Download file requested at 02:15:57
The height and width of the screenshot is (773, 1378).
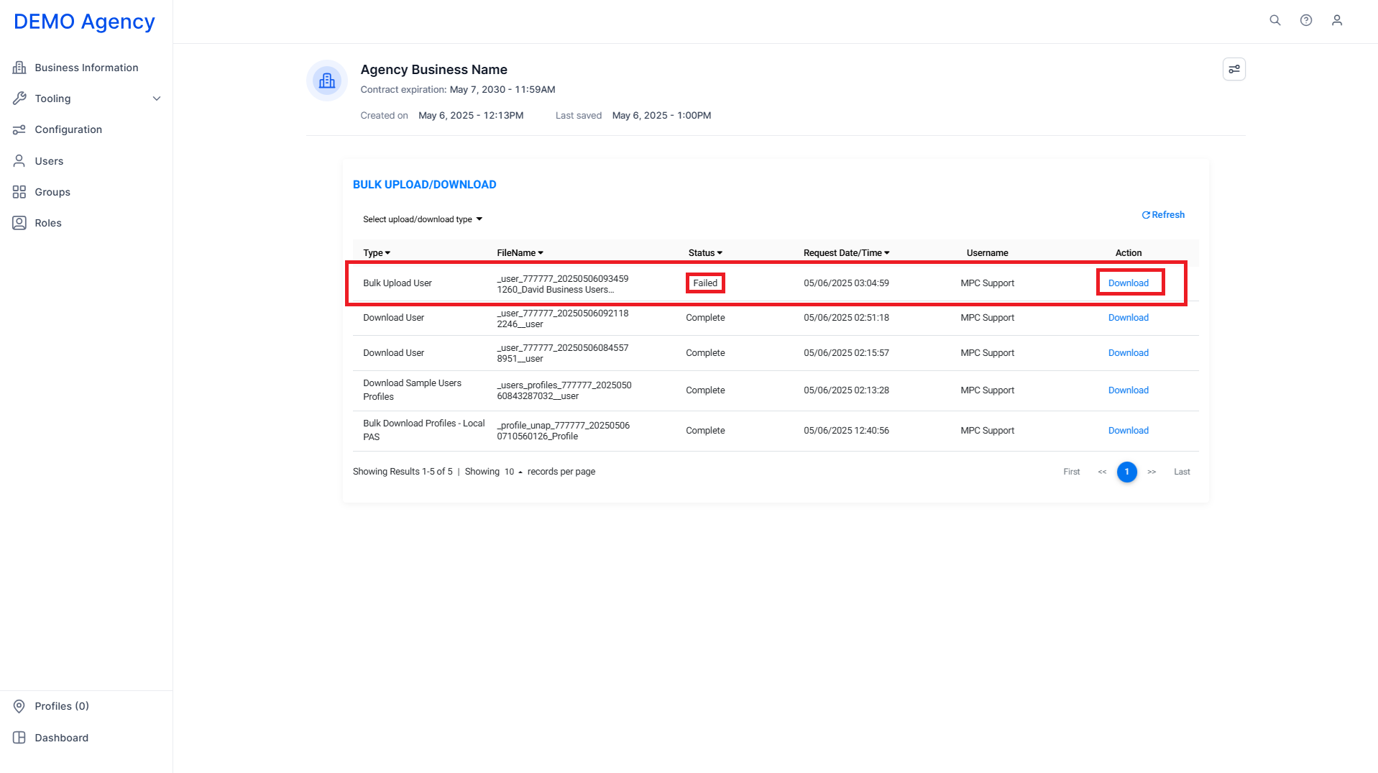click(x=1129, y=353)
